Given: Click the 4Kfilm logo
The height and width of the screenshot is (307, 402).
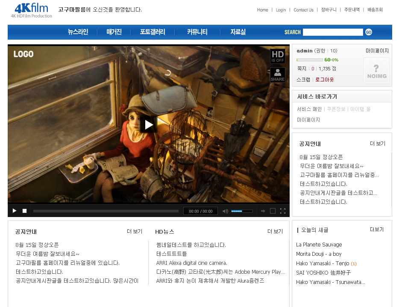Looking at the screenshot, I should coord(32,11).
